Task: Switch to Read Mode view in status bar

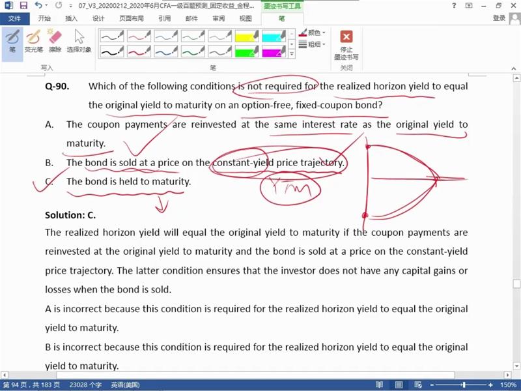Action: click(x=379, y=385)
